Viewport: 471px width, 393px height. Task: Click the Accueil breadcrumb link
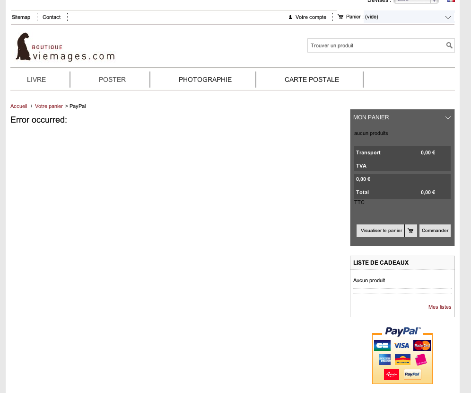tap(18, 106)
